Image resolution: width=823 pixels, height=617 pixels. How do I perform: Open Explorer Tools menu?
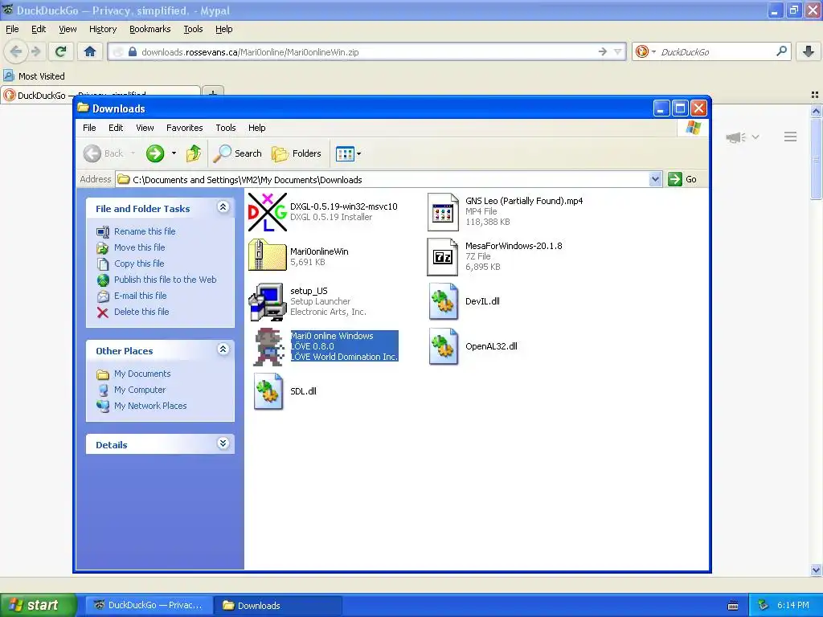pos(226,128)
